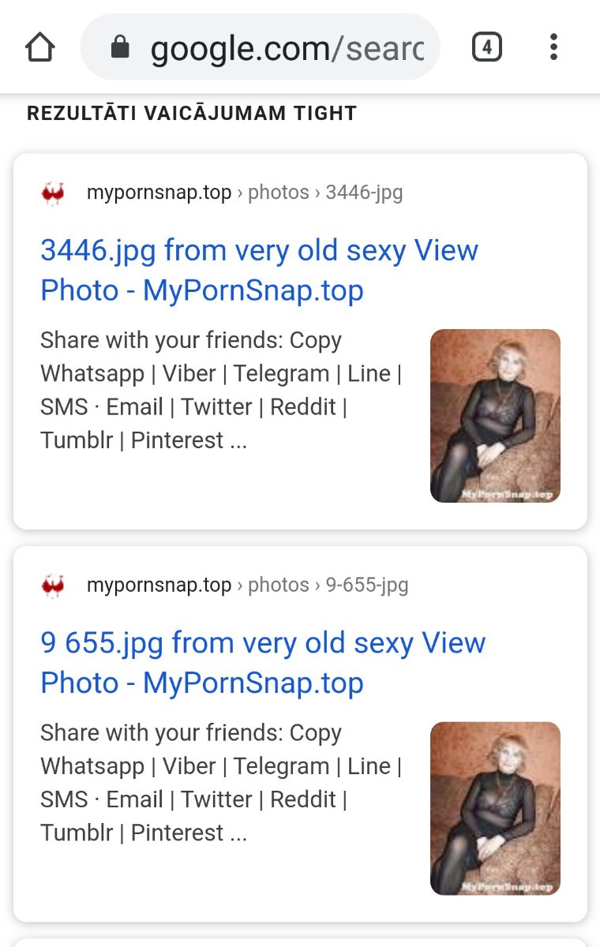The height and width of the screenshot is (947, 600).
Task: Tap the site name above the 3446.jpg title
Action: point(159,193)
